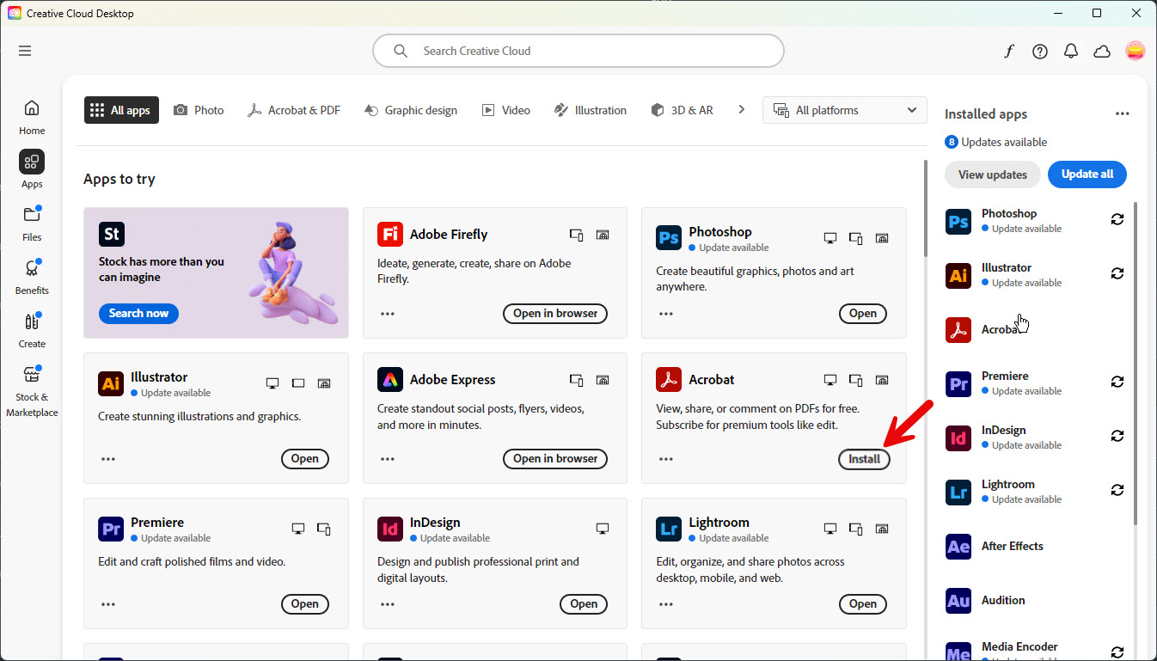Select the All apps tab
The height and width of the screenshot is (661, 1157).
(121, 110)
